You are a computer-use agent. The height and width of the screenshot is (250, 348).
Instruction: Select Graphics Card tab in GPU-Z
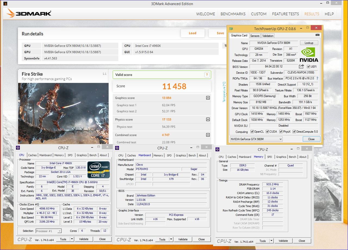point(239,35)
